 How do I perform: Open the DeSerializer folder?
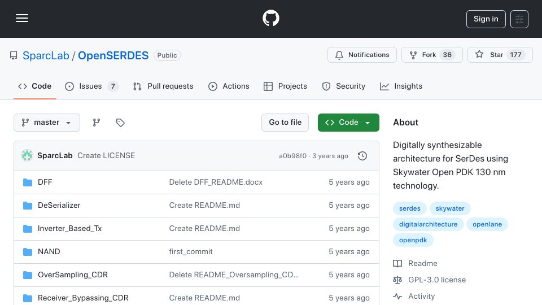pyautogui.click(x=59, y=206)
